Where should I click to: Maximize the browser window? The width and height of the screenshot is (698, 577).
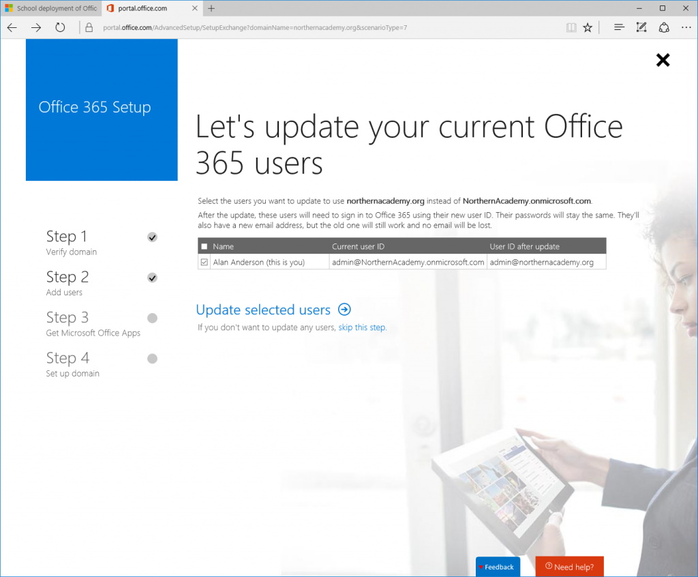(x=663, y=8)
